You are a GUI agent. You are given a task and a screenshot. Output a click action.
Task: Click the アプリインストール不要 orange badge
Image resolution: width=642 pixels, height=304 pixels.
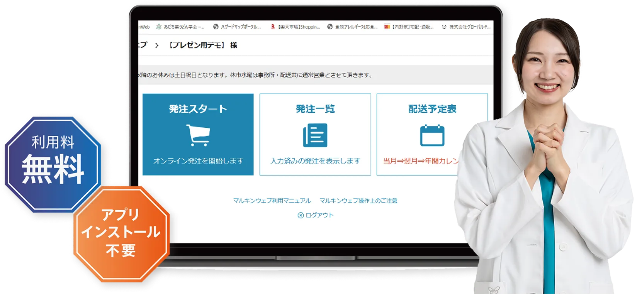pos(121,234)
